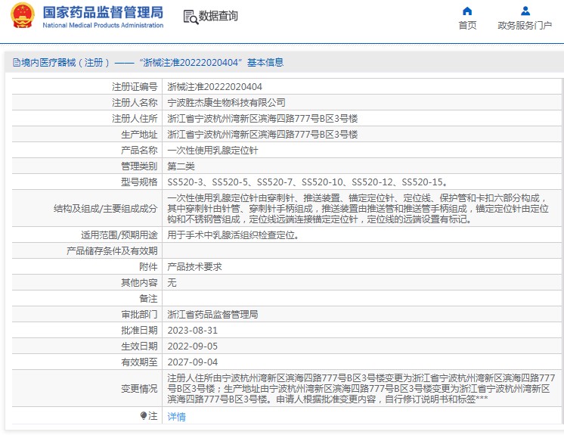Image resolution: width=564 pixels, height=435 pixels.
Task: Select the SS520-3 model specification row value
Action: point(308,182)
